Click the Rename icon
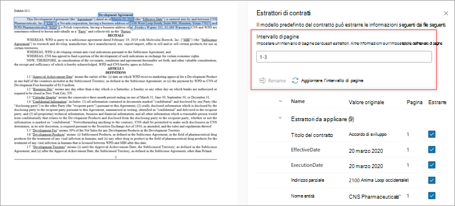 pyautogui.click(x=262, y=81)
